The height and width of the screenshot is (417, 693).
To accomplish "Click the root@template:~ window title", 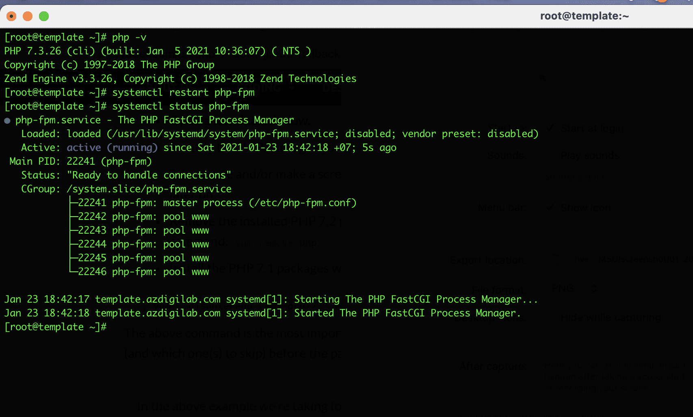I will (x=584, y=16).
